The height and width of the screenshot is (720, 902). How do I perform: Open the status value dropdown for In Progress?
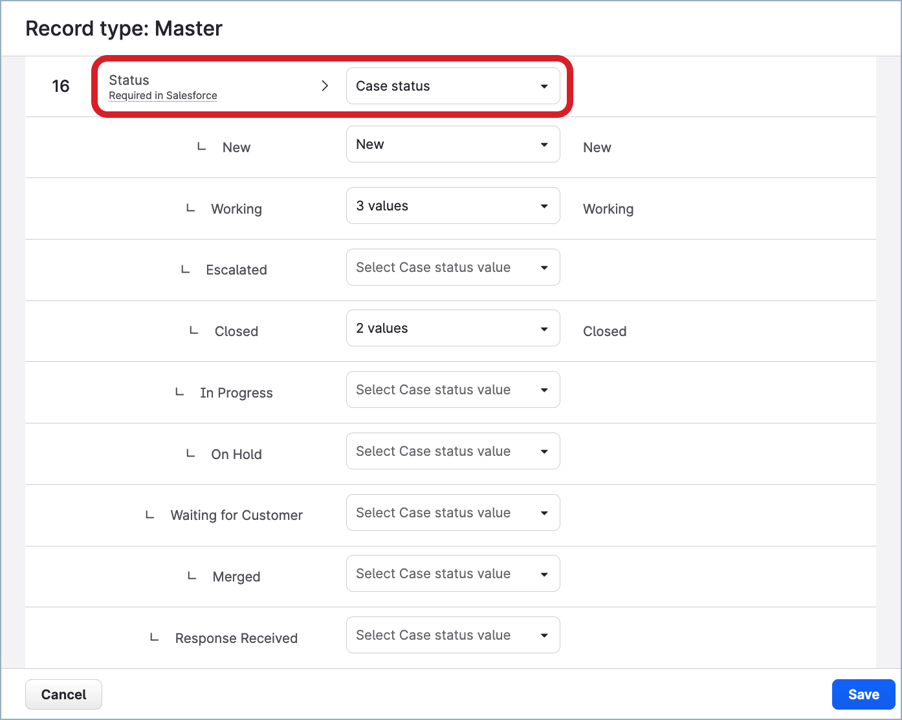click(x=452, y=389)
